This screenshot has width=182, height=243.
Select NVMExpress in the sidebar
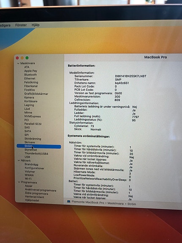pyautogui.click(x=33, y=116)
